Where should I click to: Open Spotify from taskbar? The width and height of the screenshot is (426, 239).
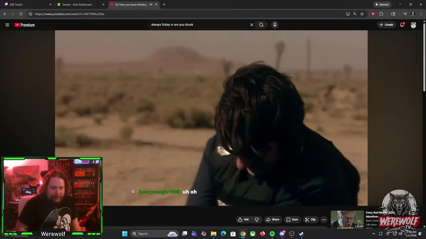tap(272, 234)
